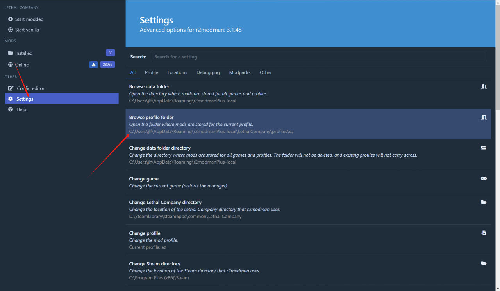
Task: Click the Help question mark icon
Action: tap(11, 109)
